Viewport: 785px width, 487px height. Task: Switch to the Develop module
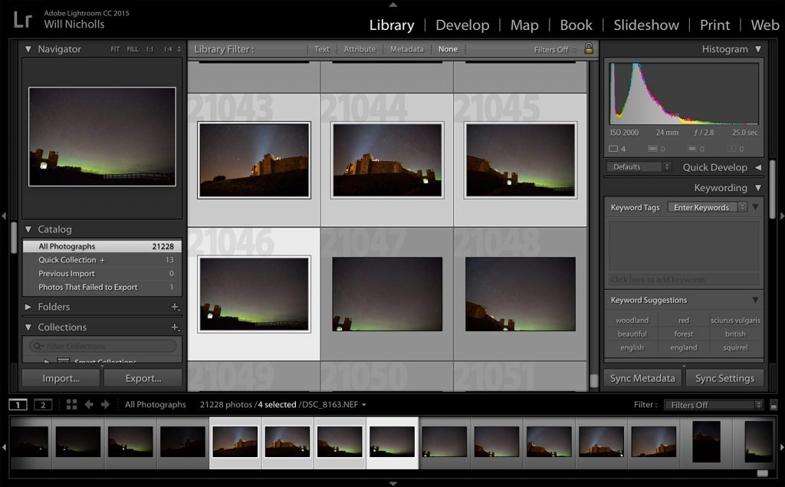point(462,25)
